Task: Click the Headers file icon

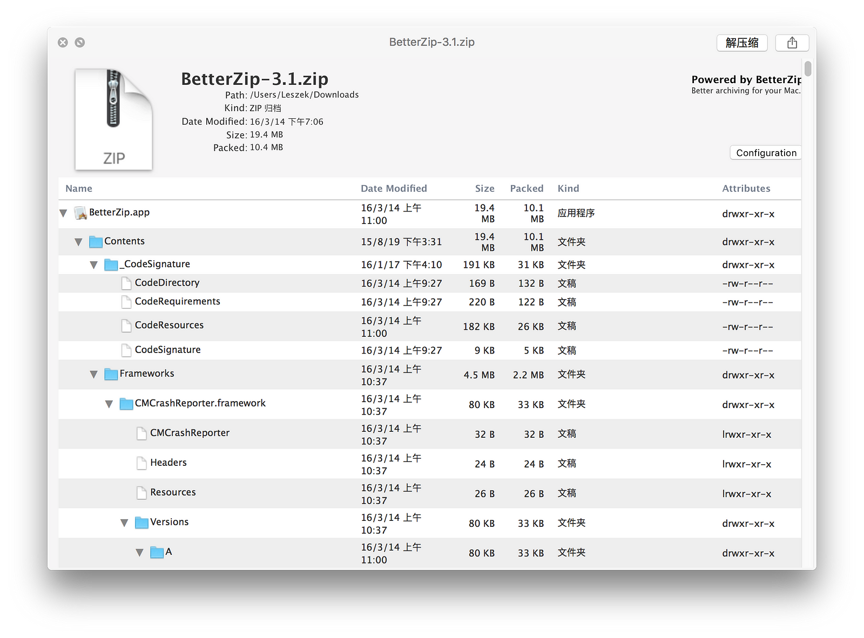Action: [x=141, y=463]
